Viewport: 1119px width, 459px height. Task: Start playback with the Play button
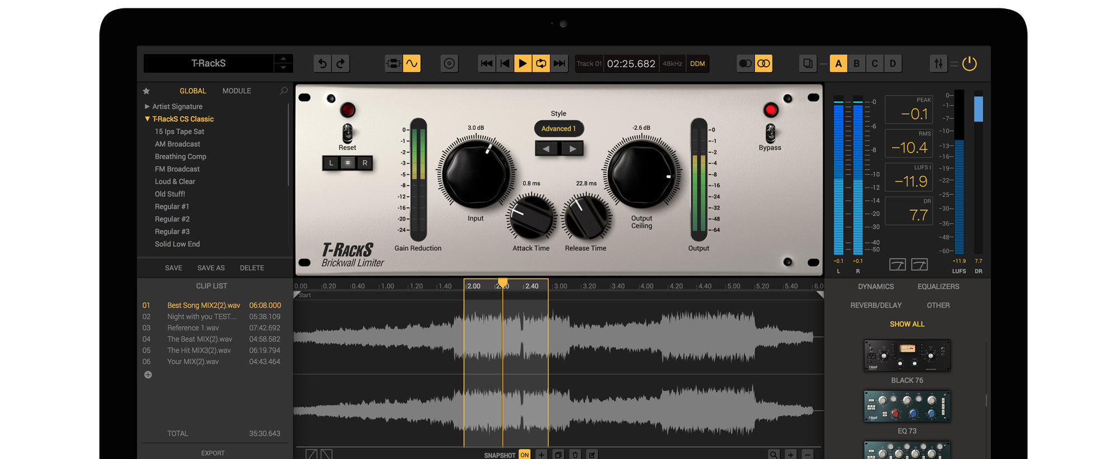(523, 64)
